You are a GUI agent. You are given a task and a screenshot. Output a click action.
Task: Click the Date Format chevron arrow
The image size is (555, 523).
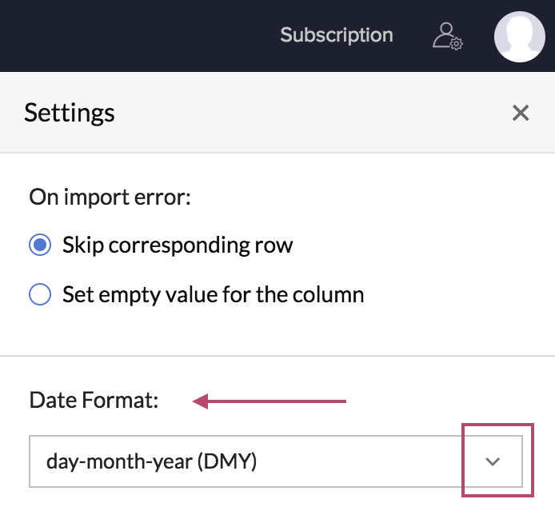493,461
